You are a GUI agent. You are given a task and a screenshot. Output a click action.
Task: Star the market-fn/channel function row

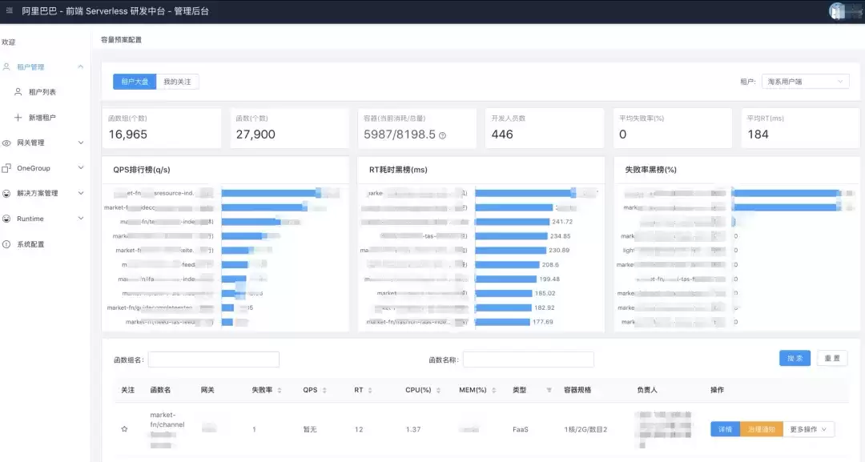124,429
